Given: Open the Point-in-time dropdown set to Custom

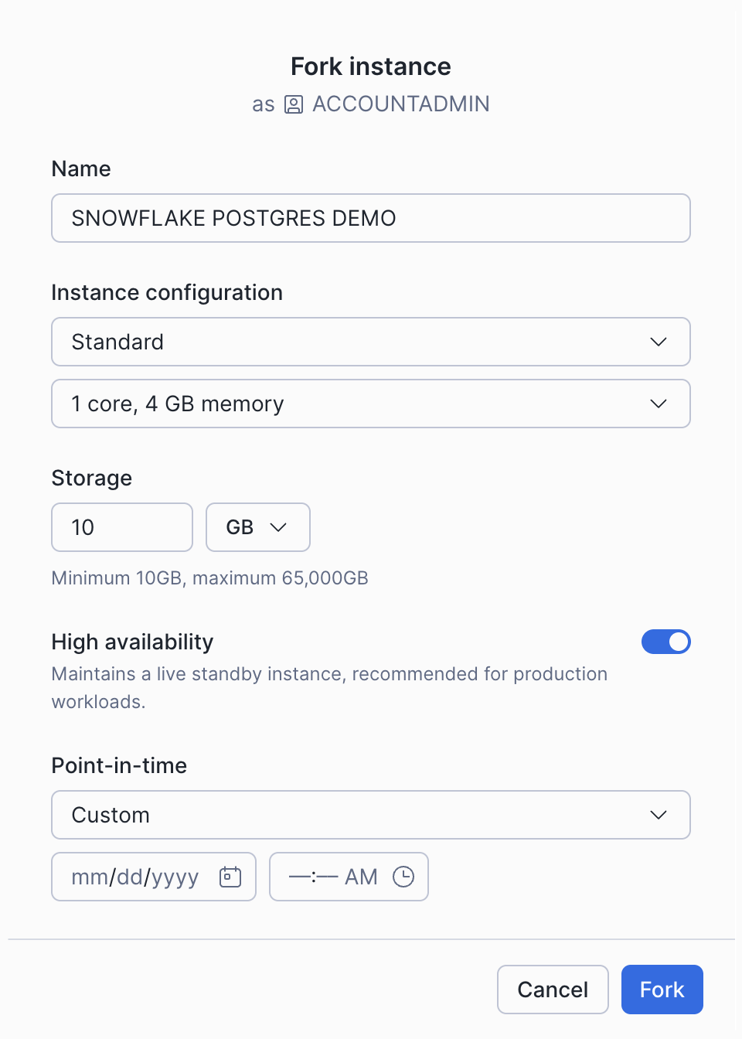Looking at the screenshot, I should tap(370, 815).
